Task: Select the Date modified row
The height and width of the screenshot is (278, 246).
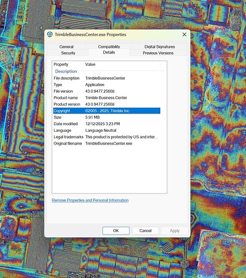Action: pos(107,124)
